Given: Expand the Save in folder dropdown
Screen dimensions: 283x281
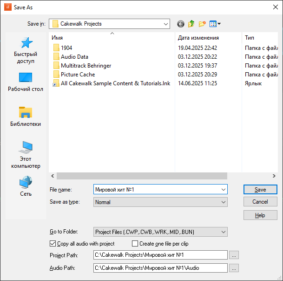Looking at the screenshot, I should tap(166, 24).
